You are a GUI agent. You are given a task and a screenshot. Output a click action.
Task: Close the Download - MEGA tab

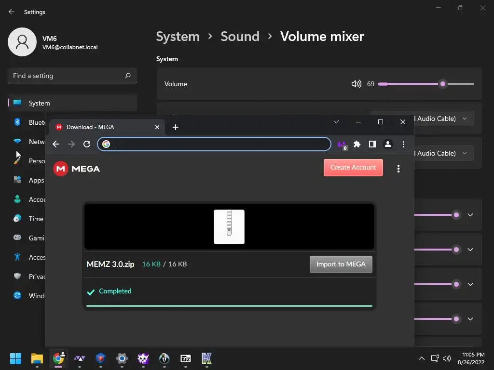157,127
